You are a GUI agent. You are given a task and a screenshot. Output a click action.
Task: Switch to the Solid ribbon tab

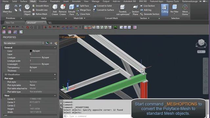point(14,1)
